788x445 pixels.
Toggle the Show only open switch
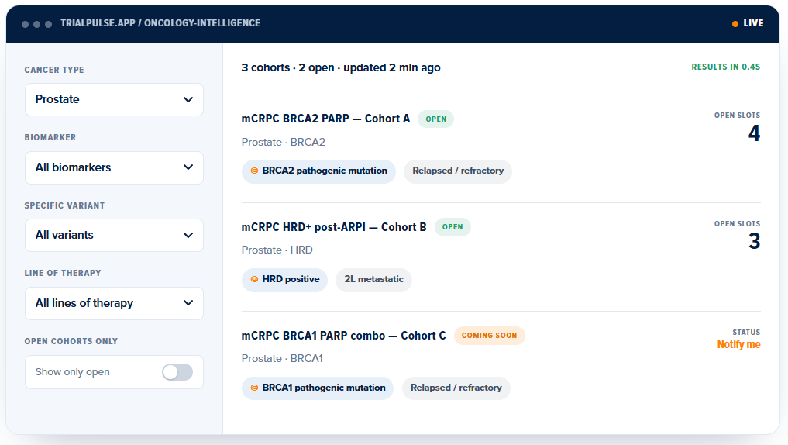[x=177, y=372]
